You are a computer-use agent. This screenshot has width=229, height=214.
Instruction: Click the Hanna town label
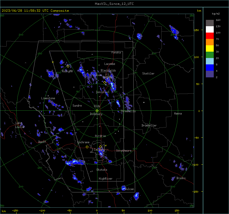(178, 113)
